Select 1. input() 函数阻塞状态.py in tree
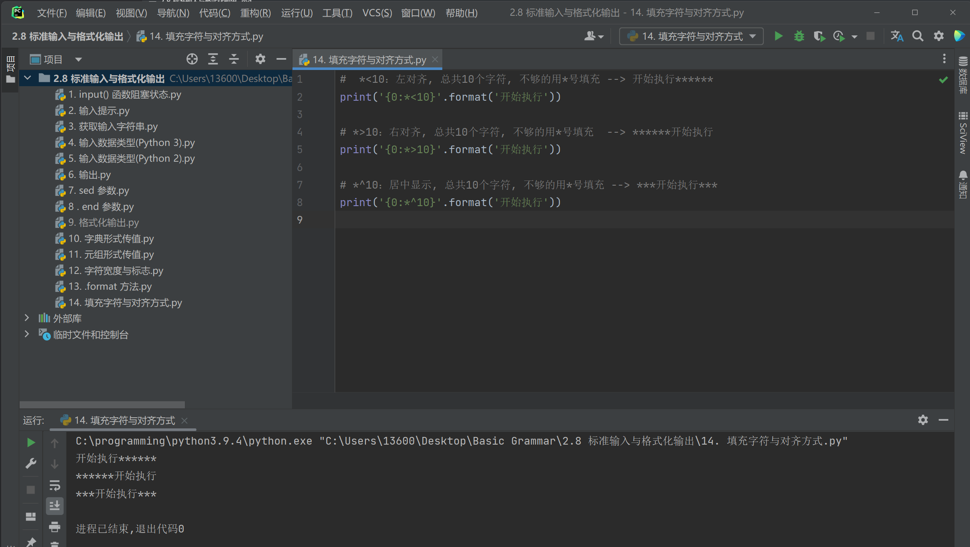The image size is (970, 547). pyautogui.click(x=118, y=94)
